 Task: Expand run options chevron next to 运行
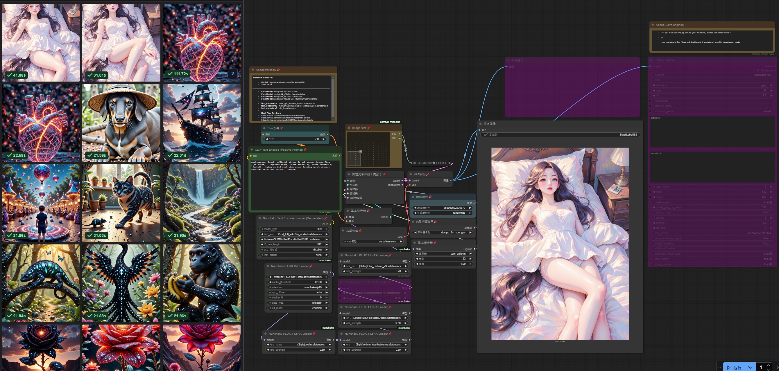coord(750,368)
